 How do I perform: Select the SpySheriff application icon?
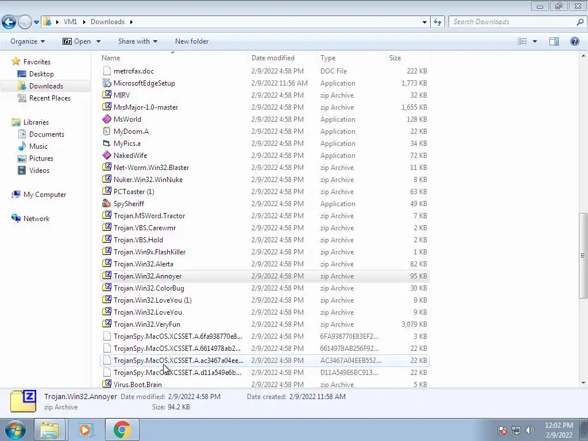(x=107, y=203)
